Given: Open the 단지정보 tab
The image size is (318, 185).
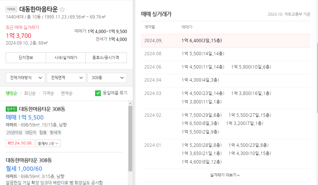Looking at the screenshot, I should pos(26,58).
